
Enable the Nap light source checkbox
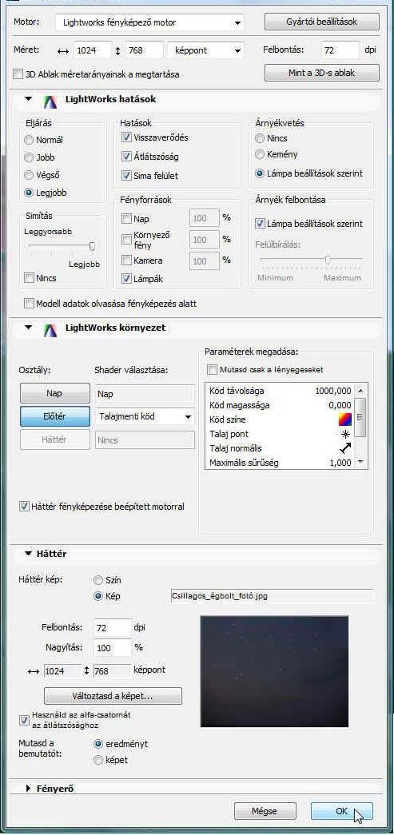(x=126, y=218)
